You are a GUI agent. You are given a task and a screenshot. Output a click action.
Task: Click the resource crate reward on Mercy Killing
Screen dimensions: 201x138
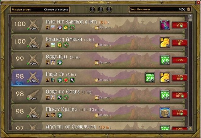tap(165, 113)
